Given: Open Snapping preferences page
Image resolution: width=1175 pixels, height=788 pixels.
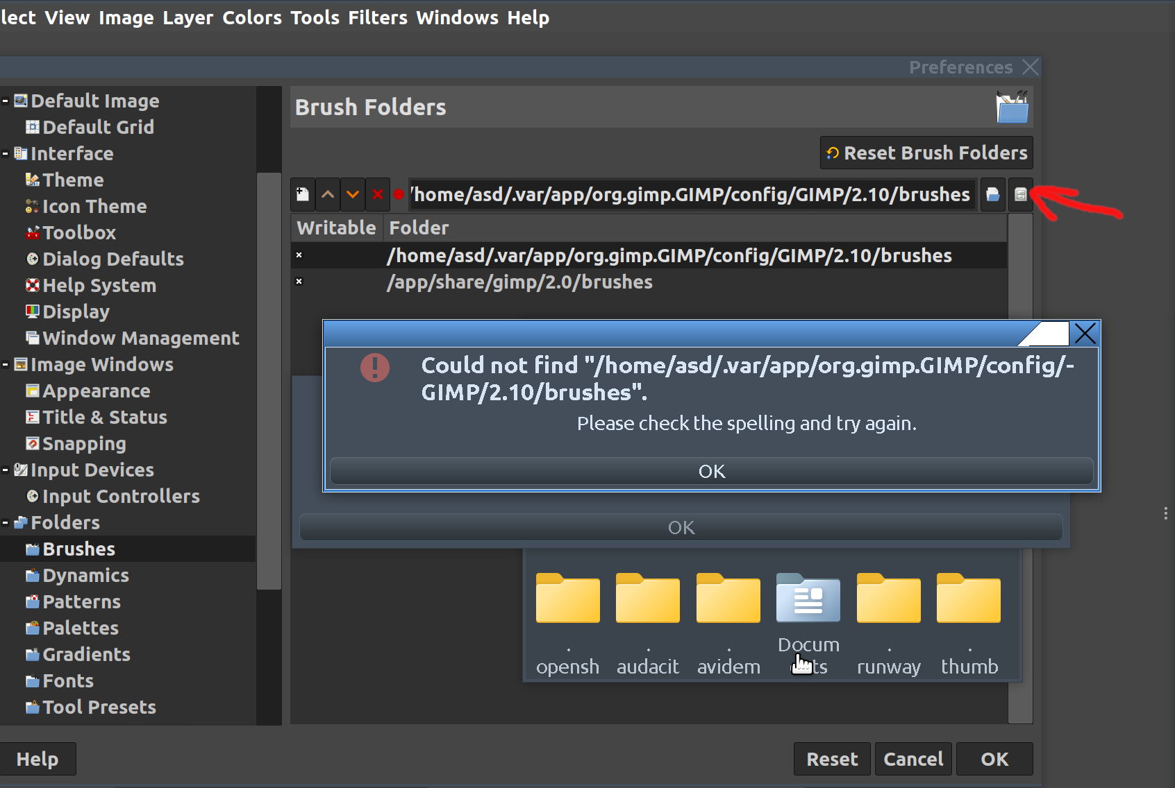Looking at the screenshot, I should [84, 443].
